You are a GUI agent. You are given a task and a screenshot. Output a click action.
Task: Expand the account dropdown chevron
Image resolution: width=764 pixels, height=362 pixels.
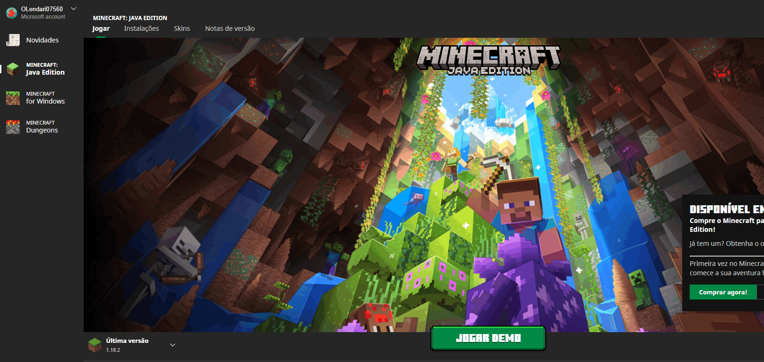tap(73, 9)
